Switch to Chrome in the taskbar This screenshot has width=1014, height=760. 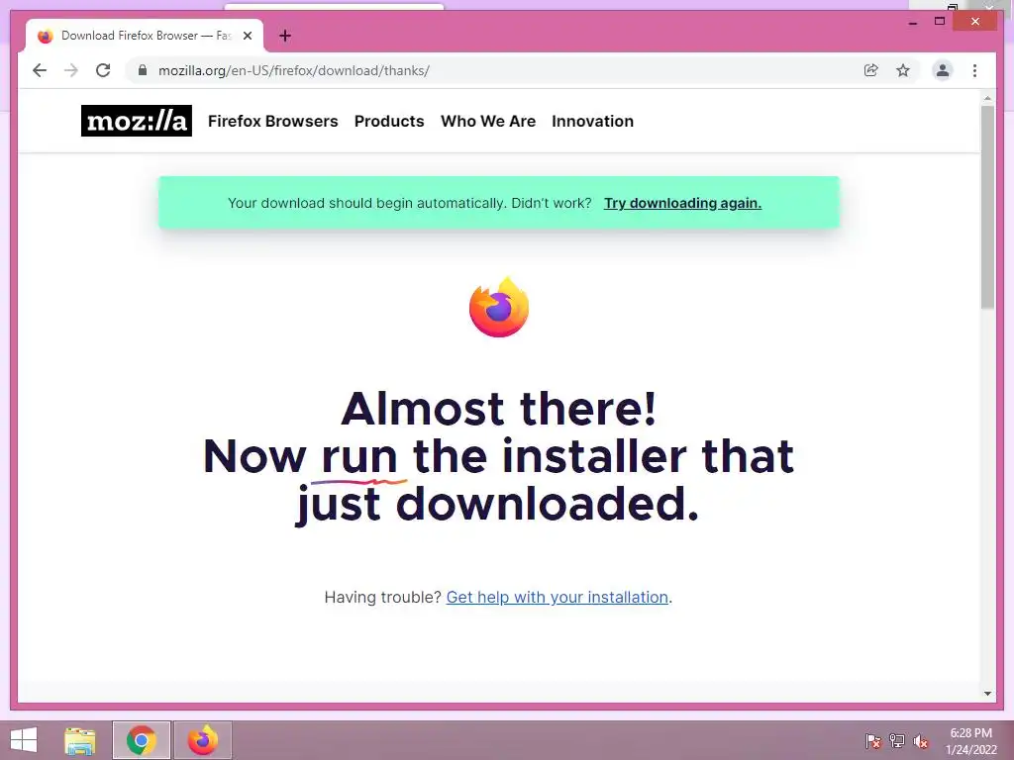[x=142, y=740]
